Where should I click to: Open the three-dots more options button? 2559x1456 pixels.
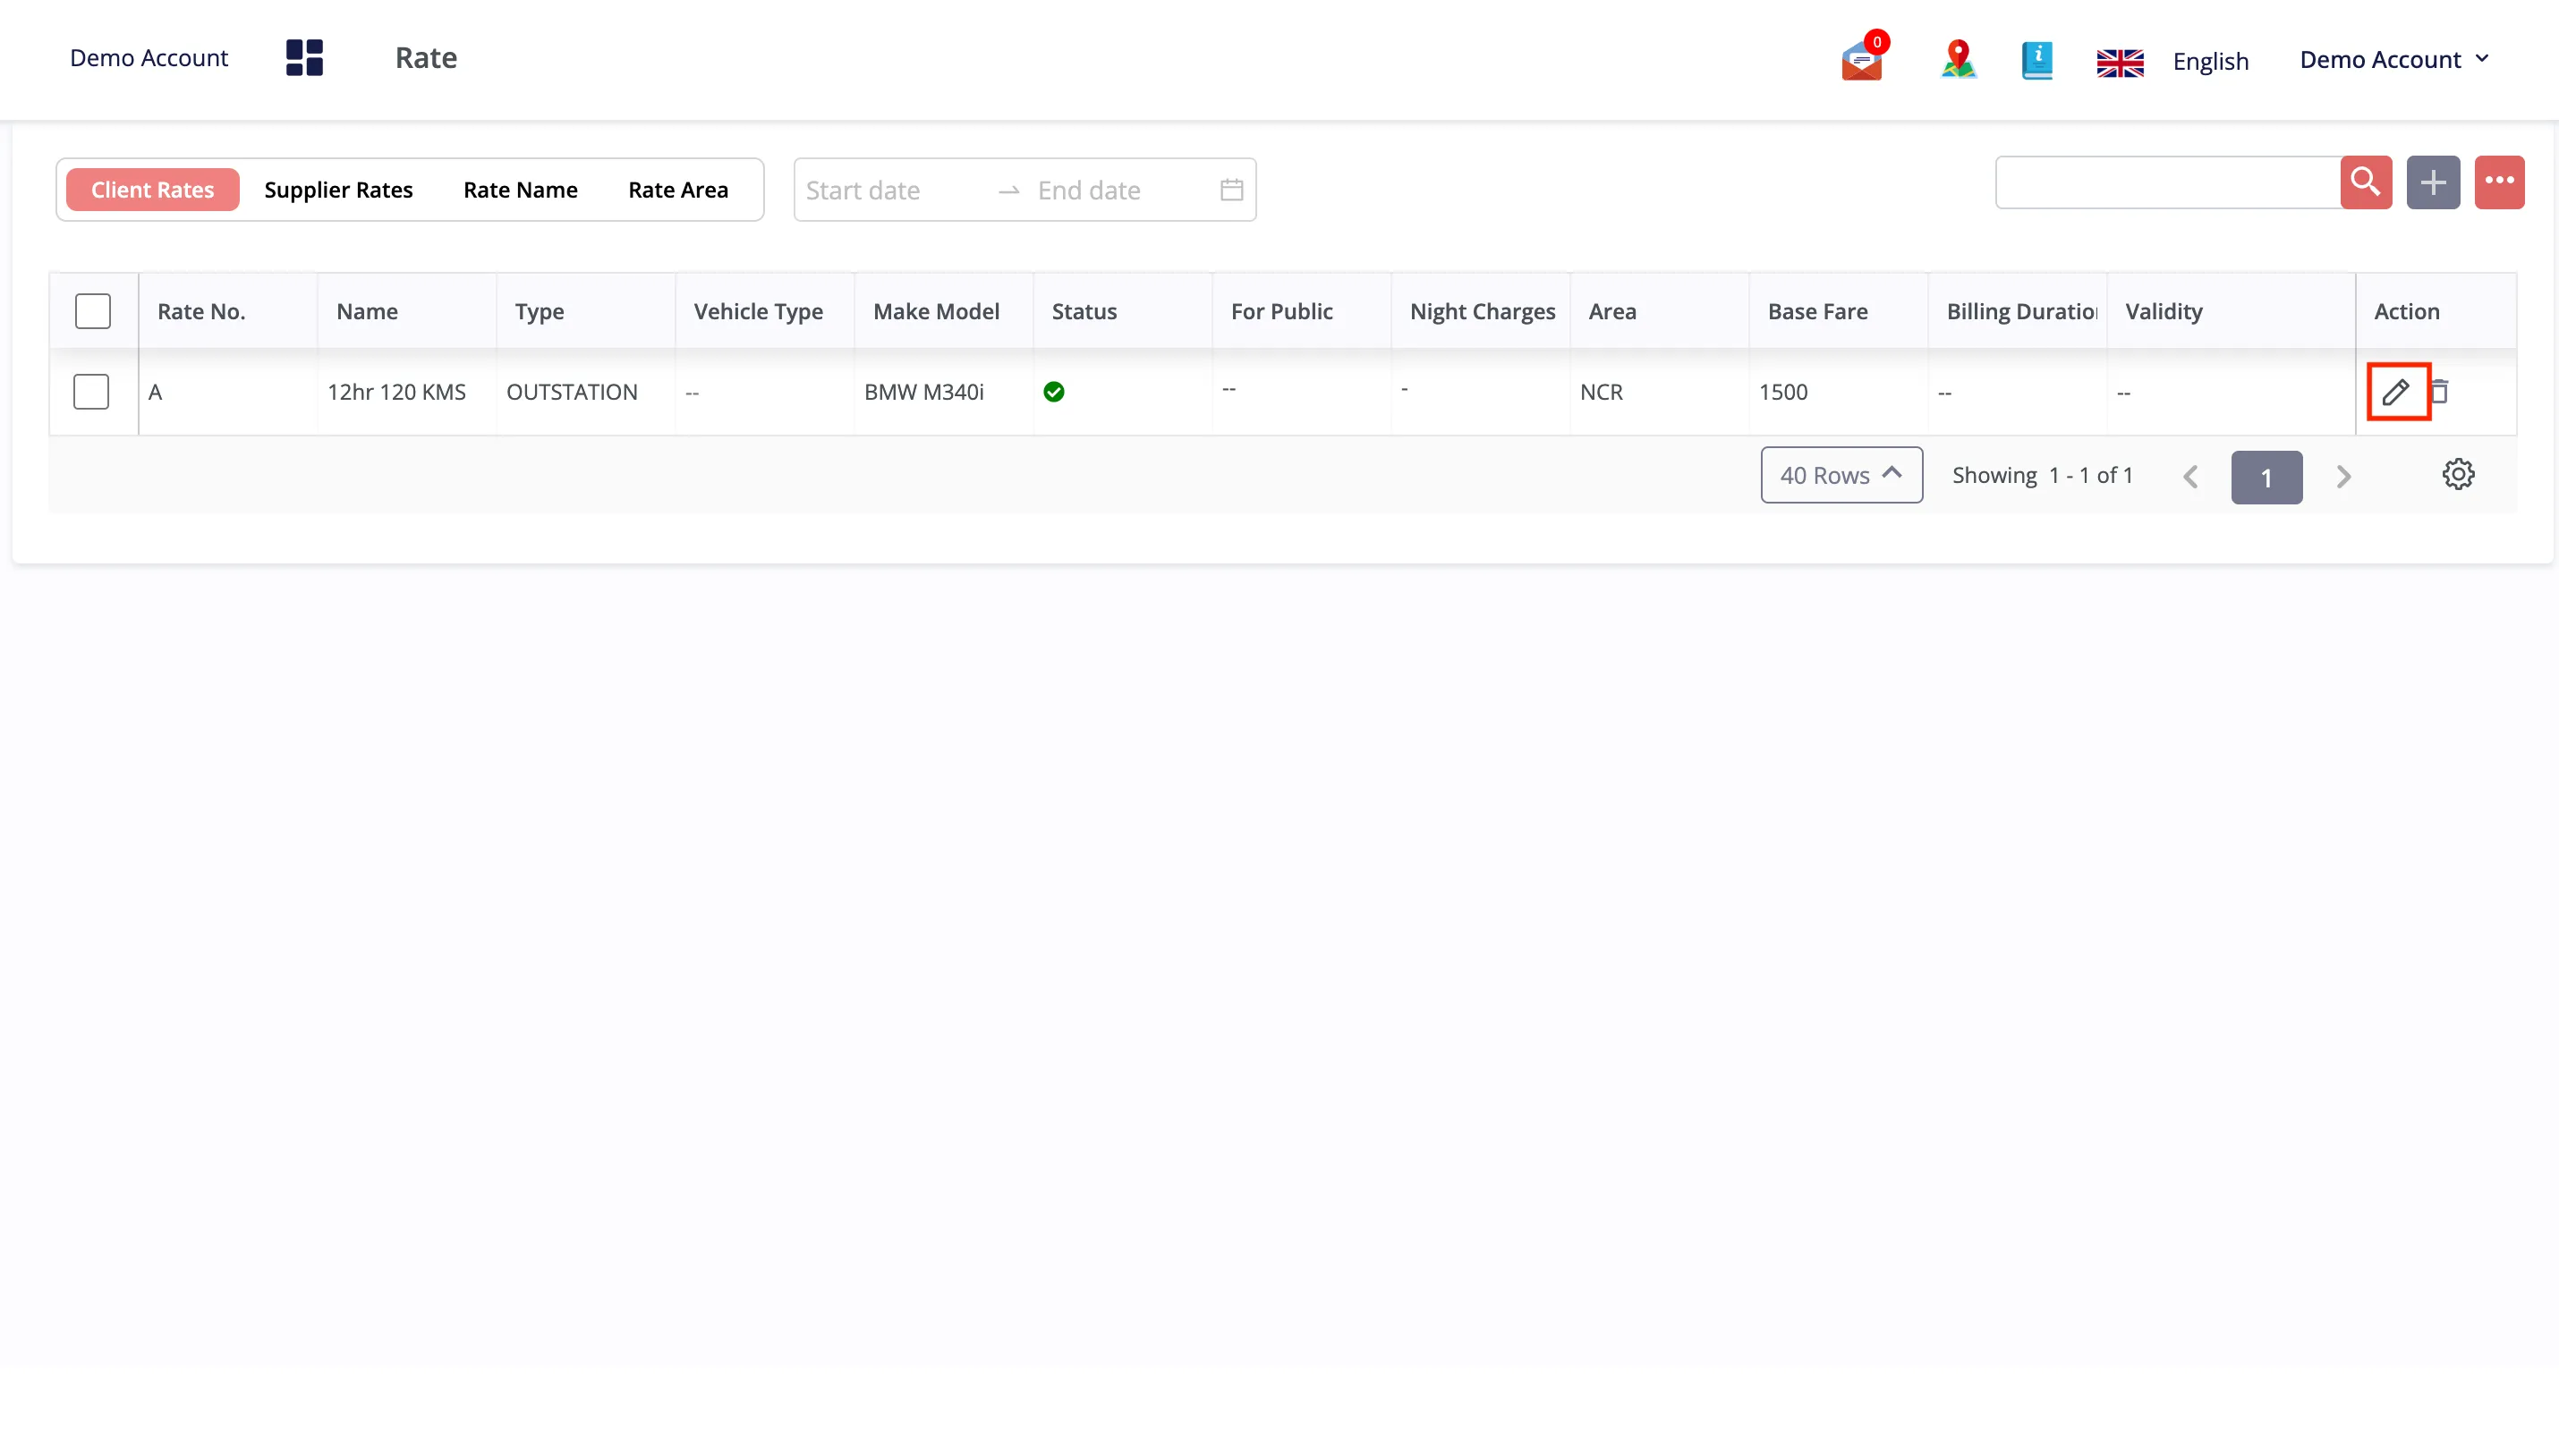tap(2499, 182)
